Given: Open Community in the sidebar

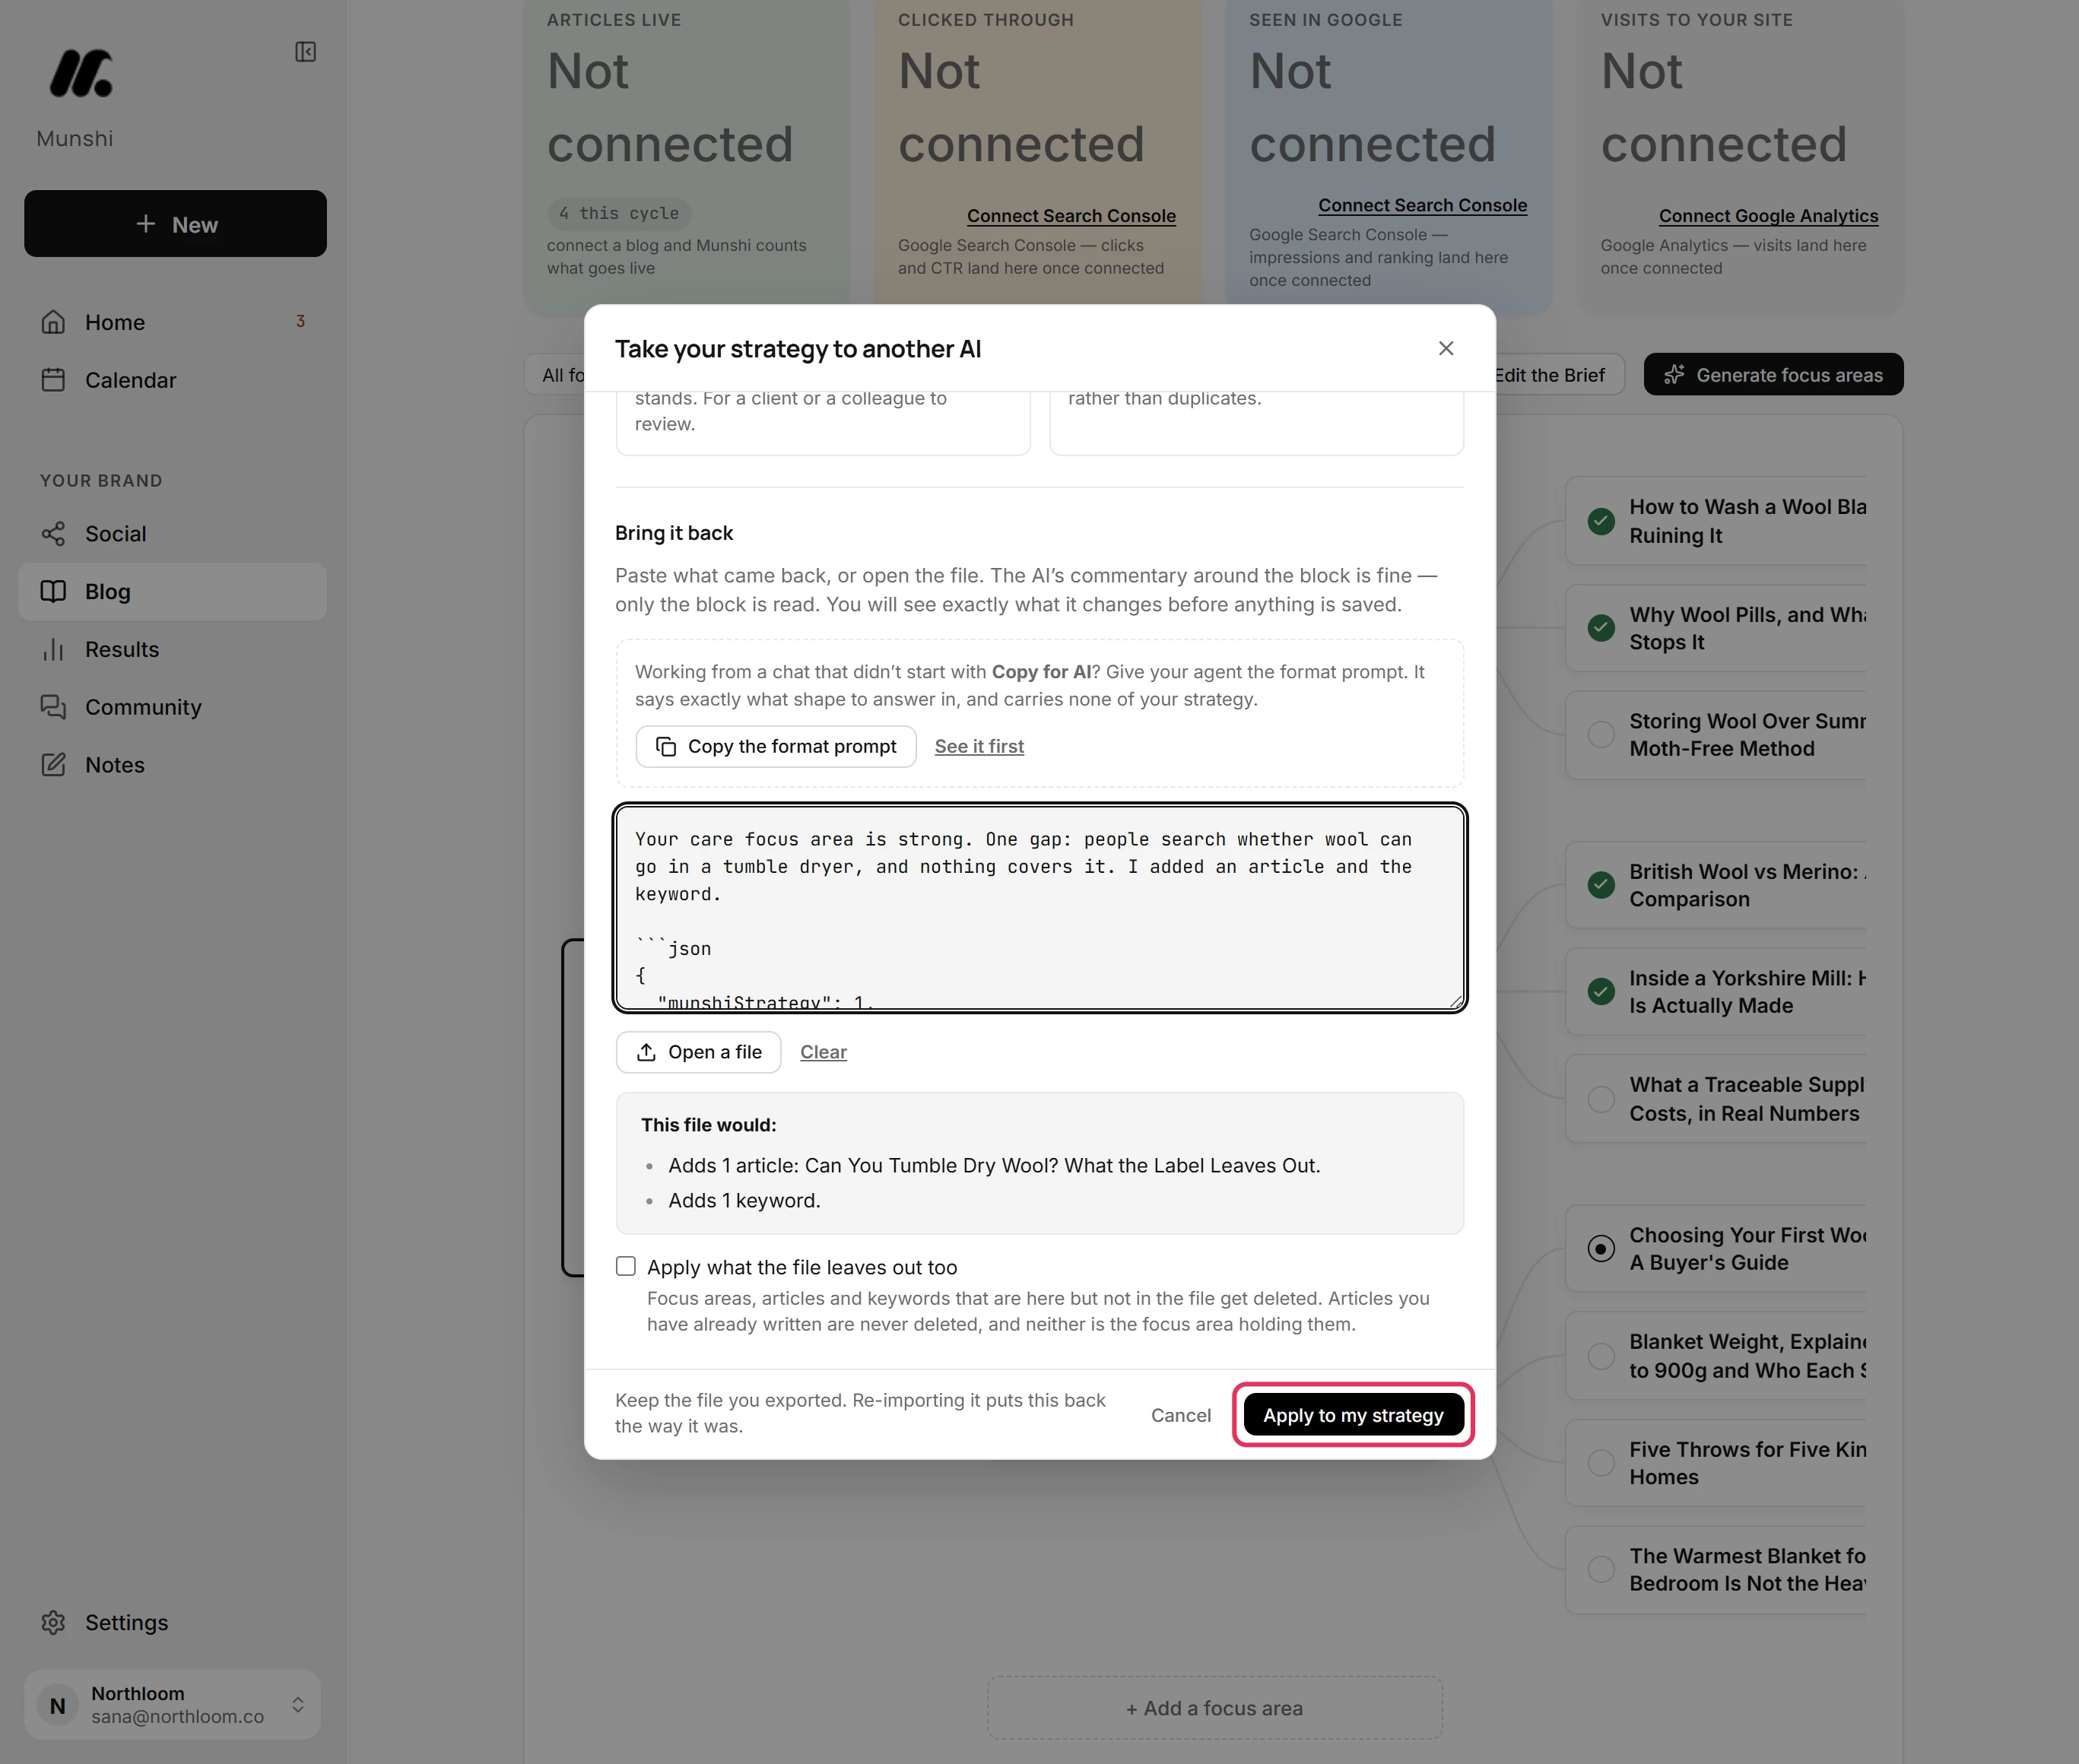Looking at the screenshot, I should pos(172,707).
